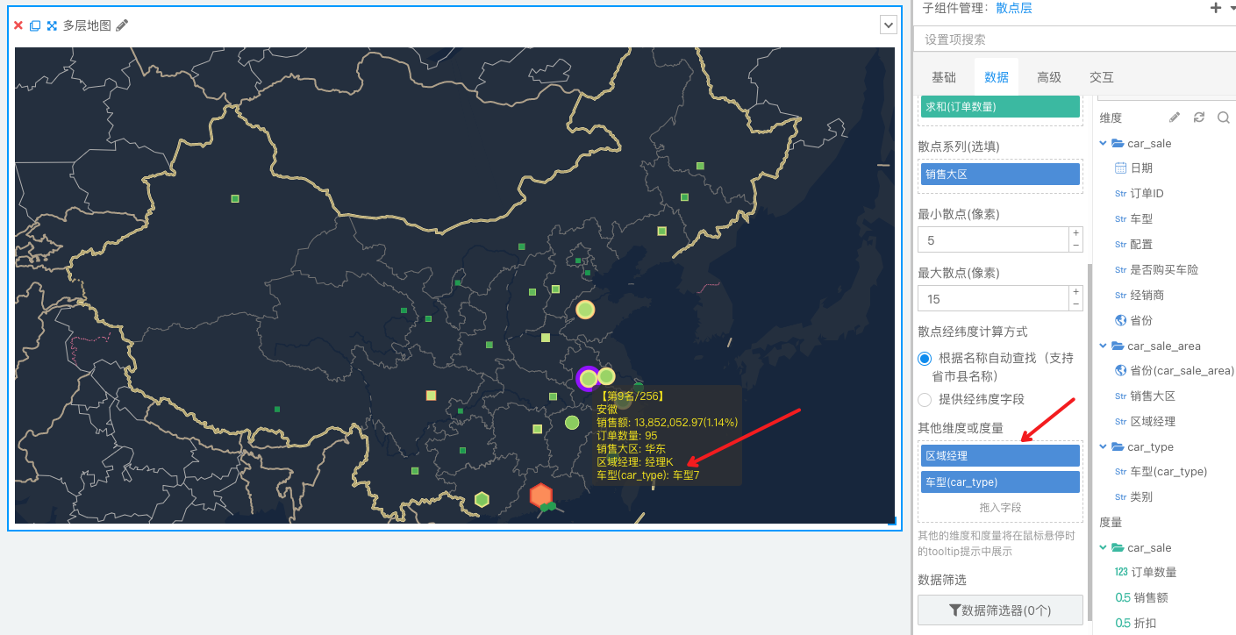Select the 车型(car_type) dimension field
1236x635 pixels.
pos(1168,471)
